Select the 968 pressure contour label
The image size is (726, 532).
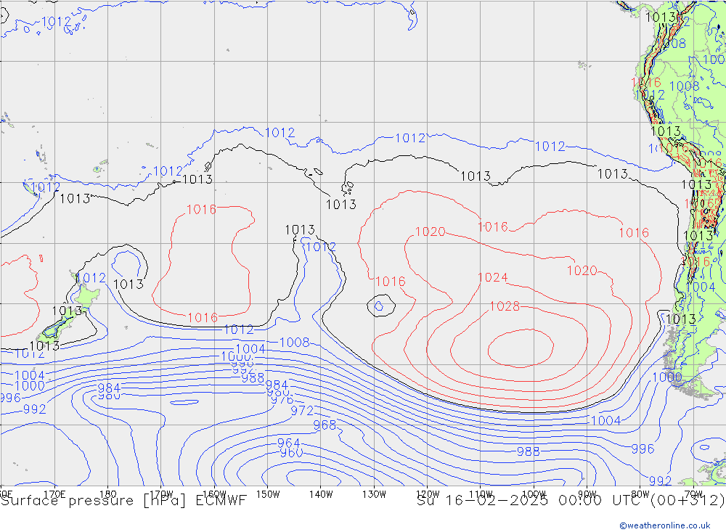(325, 425)
